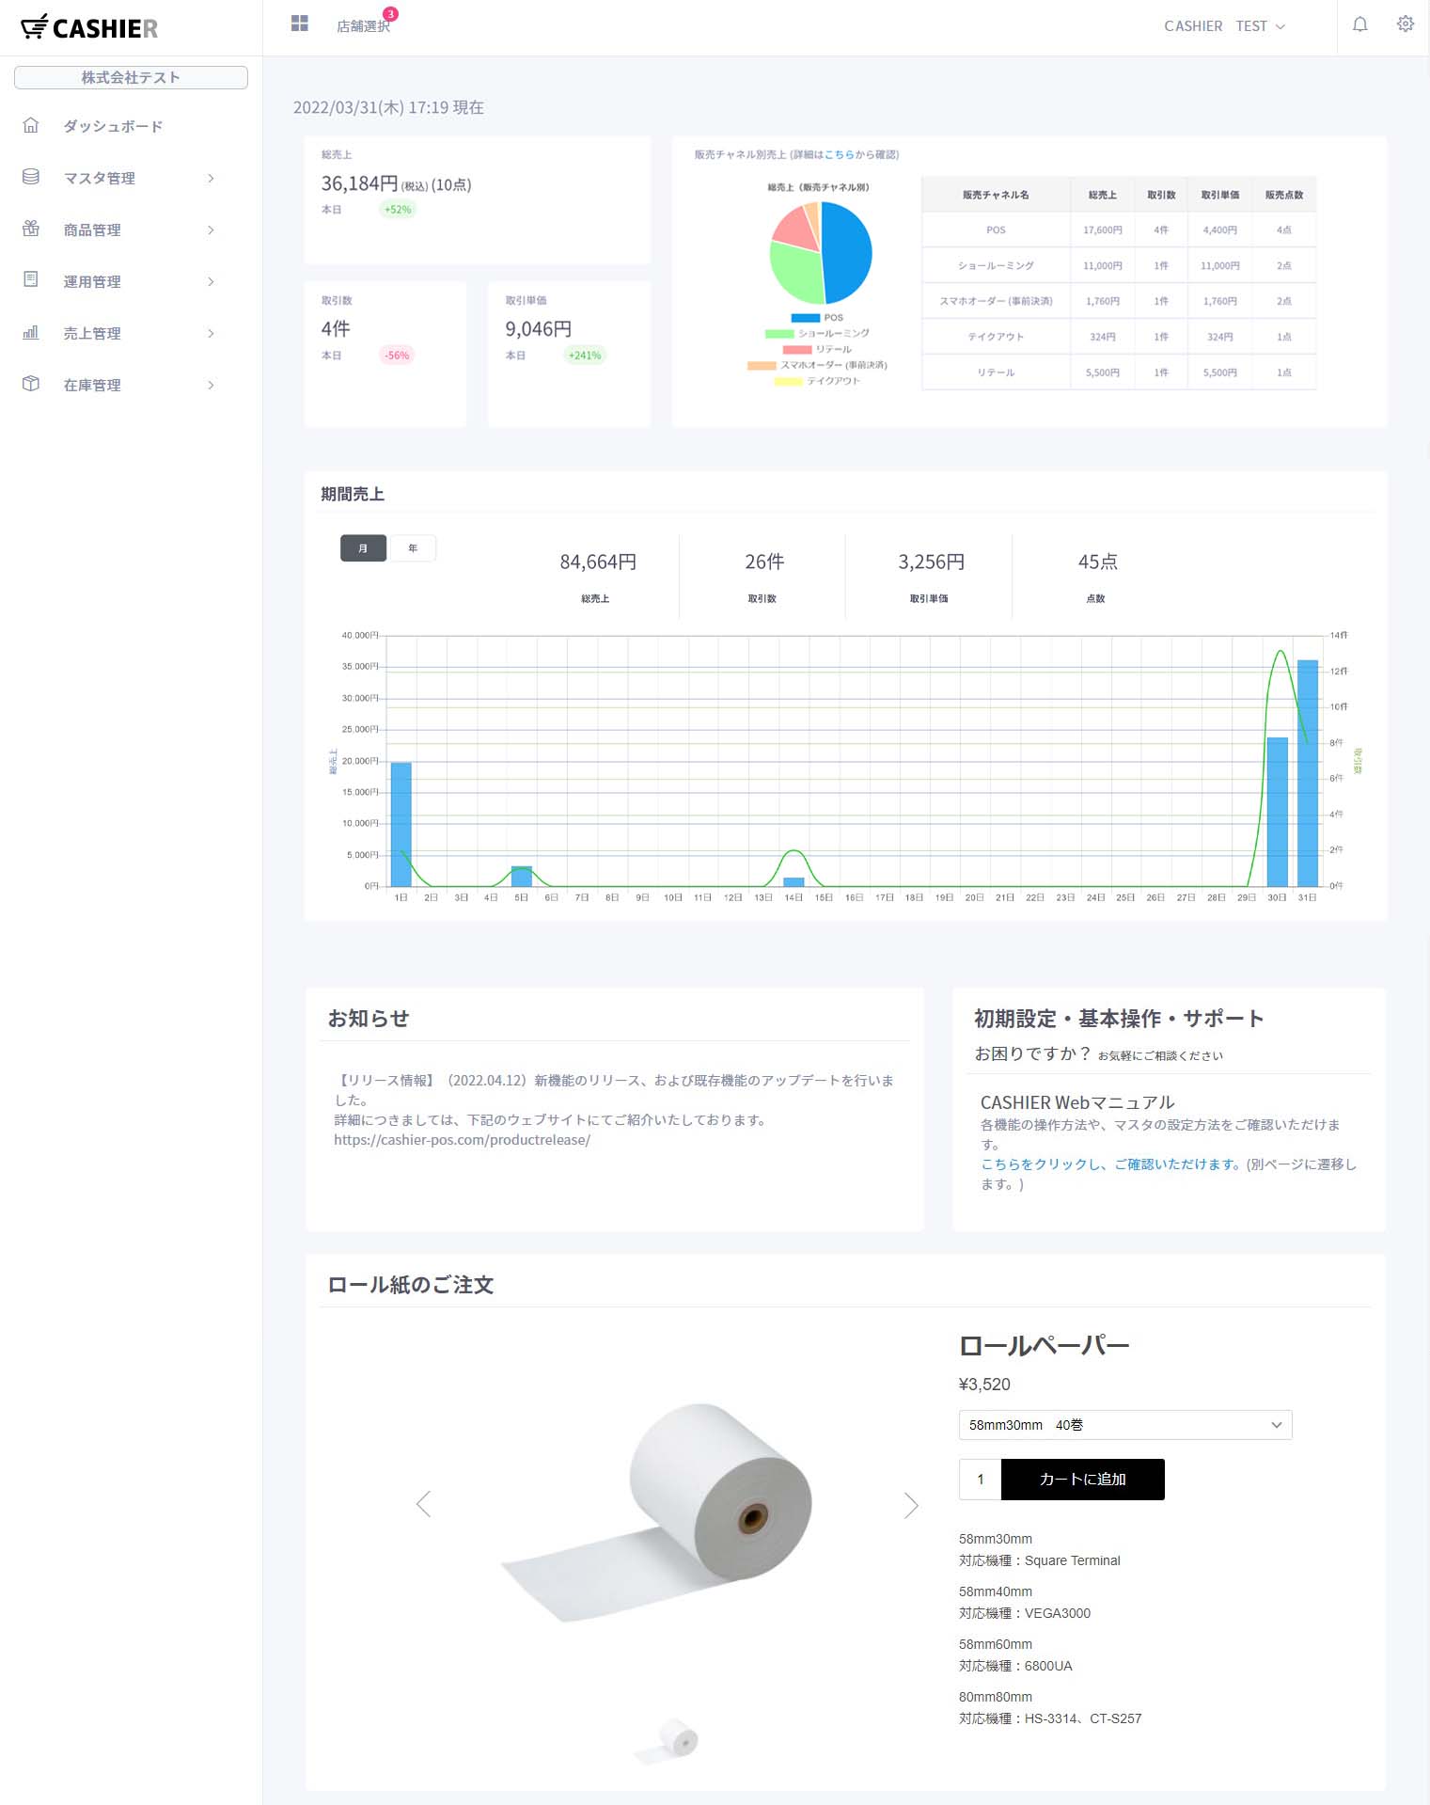Image resolution: width=1430 pixels, height=1805 pixels.
Task: Open the notifications bell icon
Action: click(x=1359, y=24)
